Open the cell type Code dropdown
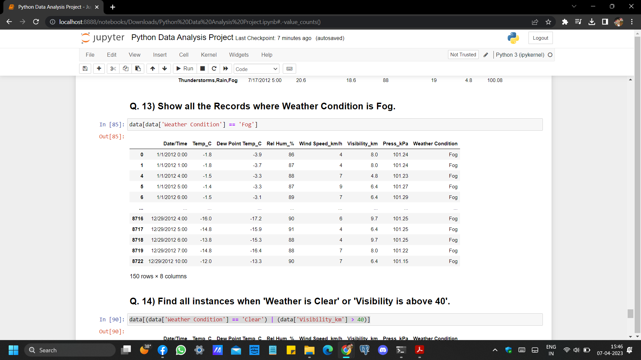Image resolution: width=641 pixels, height=360 pixels. (x=256, y=69)
